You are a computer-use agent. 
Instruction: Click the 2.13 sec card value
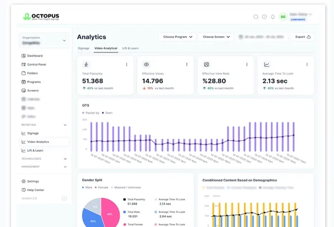click(x=275, y=81)
